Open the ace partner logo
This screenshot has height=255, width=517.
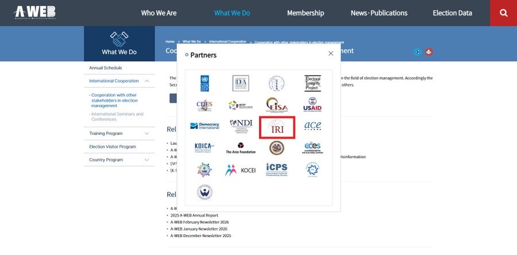coord(312,125)
